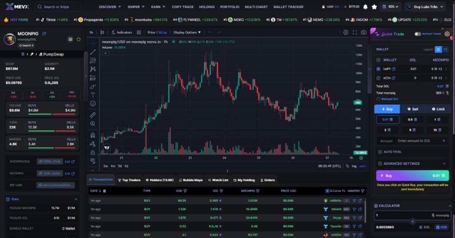This screenshot has width=455, height=238.
Task: Select the patterns drawing tool
Action: (93, 69)
